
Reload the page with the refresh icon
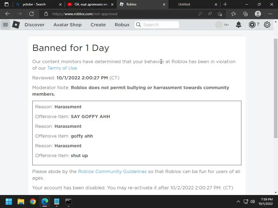31,14
